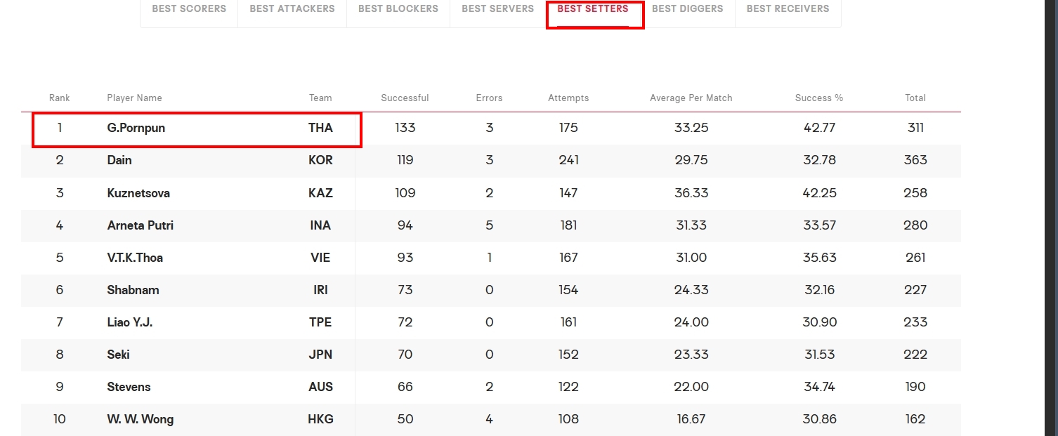Click the Average Per Match header
This screenshot has height=436, width=1058.
[x=691, y=98]
